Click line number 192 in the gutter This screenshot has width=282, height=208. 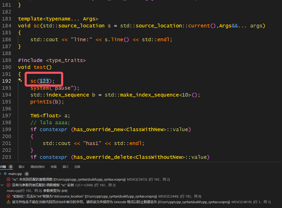coord(7,81)
